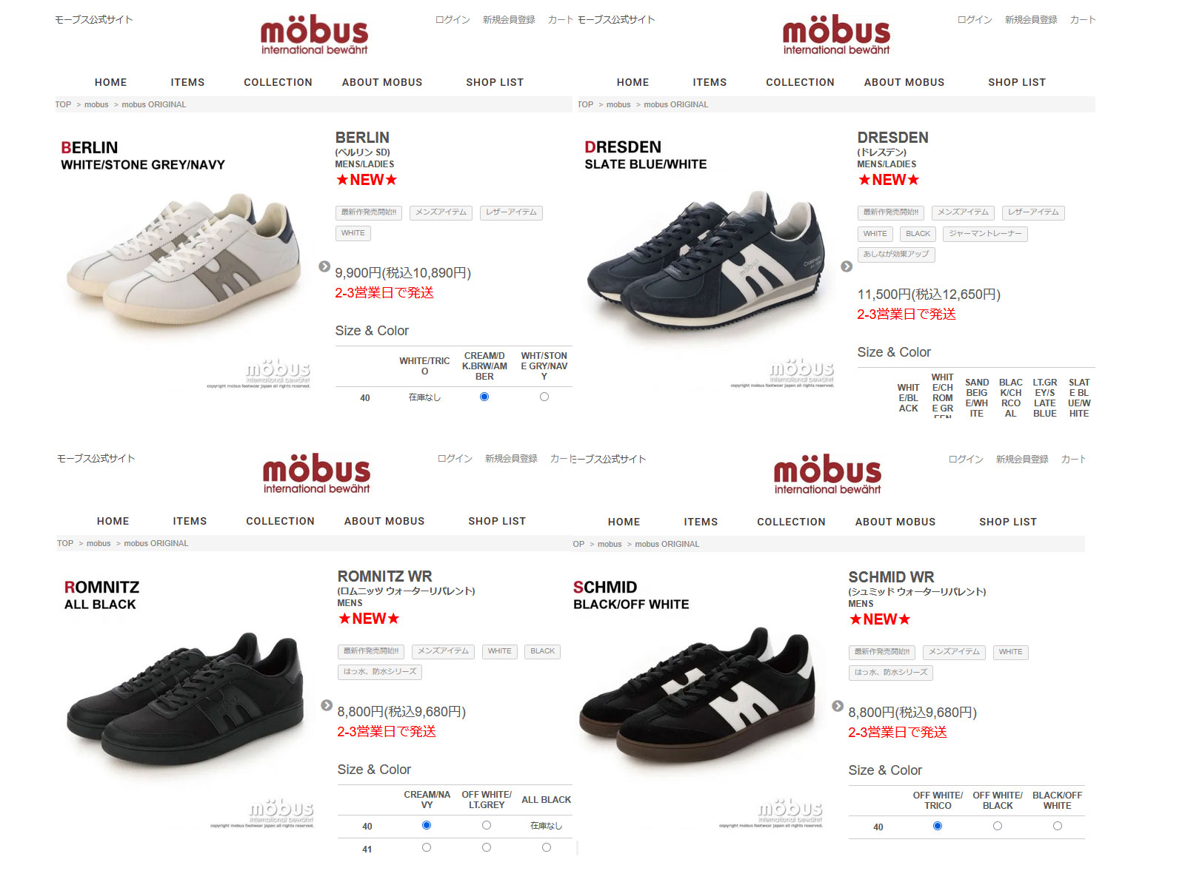The height and width of the screenshot is (888, 1185).
Task: Click the mobus logo above Schmid product
Action: click(x=827, y=474)
